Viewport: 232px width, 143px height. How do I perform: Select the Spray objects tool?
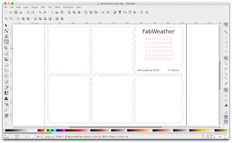[x=6, y=104]
